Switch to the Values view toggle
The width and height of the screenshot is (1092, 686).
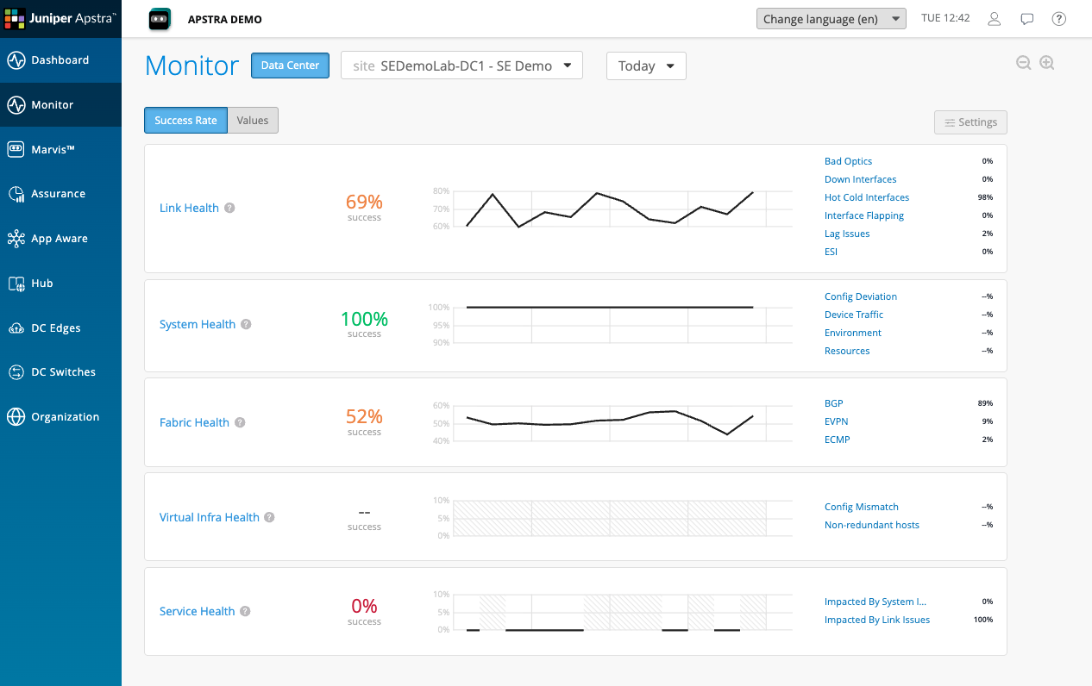(252, 120)
